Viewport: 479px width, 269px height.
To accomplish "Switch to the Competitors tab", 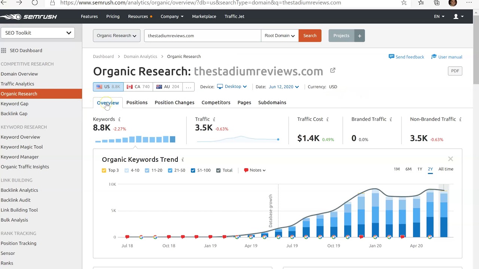I will [x=216, y=102].
